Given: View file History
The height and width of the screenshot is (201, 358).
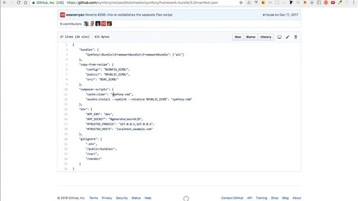Looking at the screenshot, I should click(266, 37).
